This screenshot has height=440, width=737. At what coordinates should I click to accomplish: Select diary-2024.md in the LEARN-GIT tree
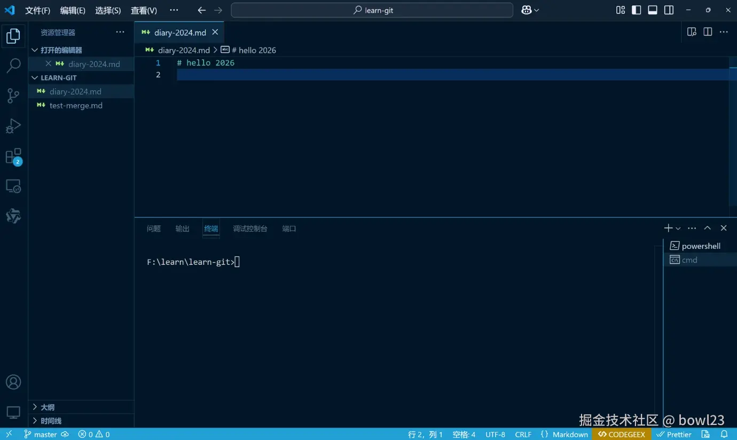point(81,91)
